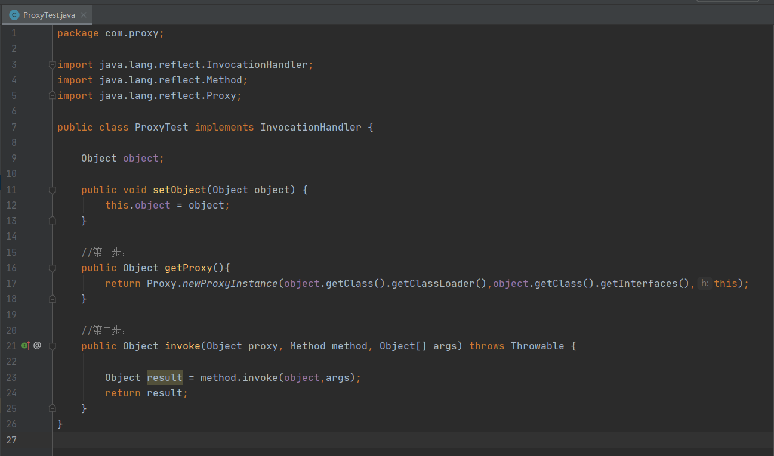Click line number 17 to toggle a breakpoint
This screenshot has height=456, width=774.
pyautogui.click(x=11, y=283)
